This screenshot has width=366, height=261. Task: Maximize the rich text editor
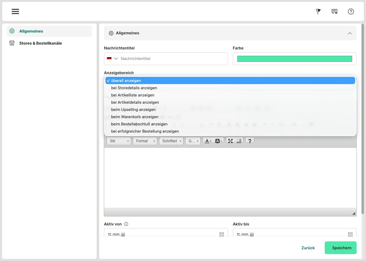[x=230, y=141]
